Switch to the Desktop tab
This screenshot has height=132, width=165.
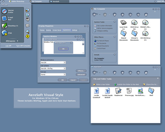(x=48, y=30)
